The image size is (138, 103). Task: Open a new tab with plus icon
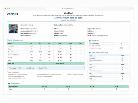pyautogui.click(x=131, y=9)
